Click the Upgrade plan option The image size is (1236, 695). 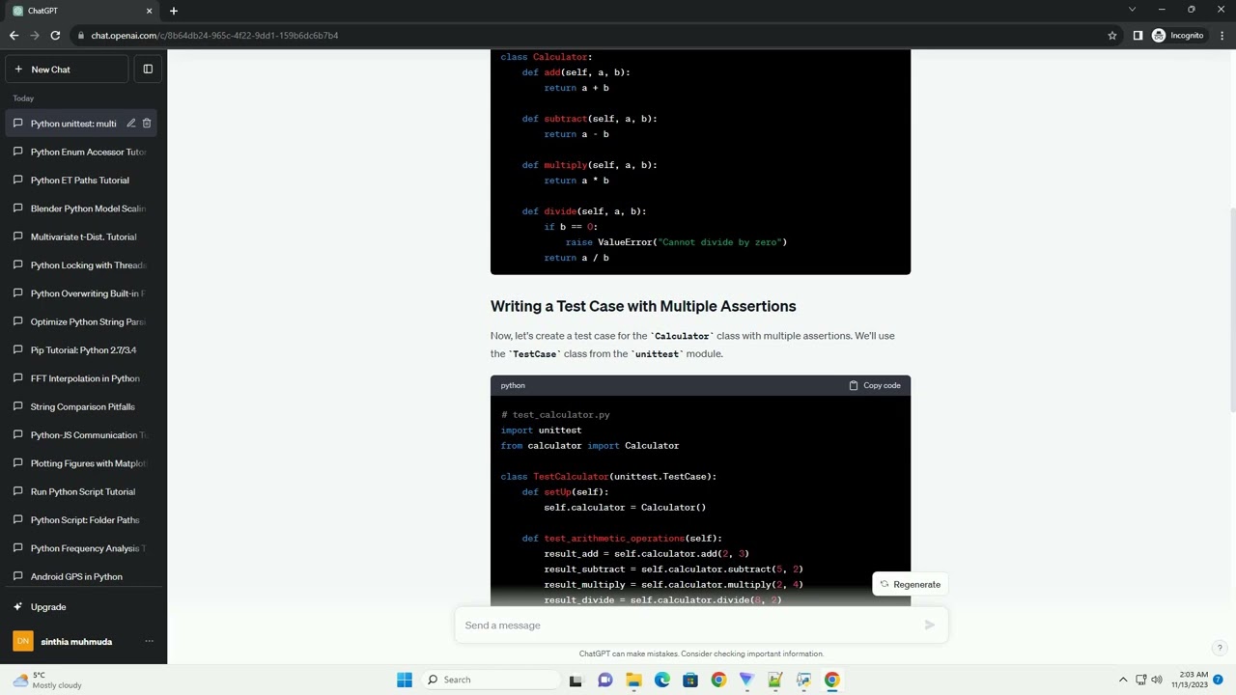[x=81, y=607]
